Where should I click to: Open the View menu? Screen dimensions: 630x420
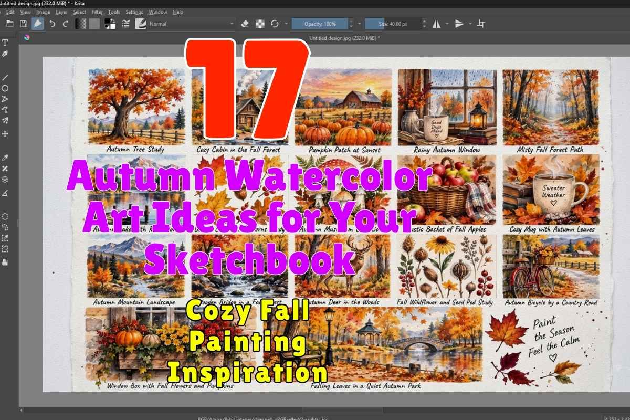tap(25, 12)
